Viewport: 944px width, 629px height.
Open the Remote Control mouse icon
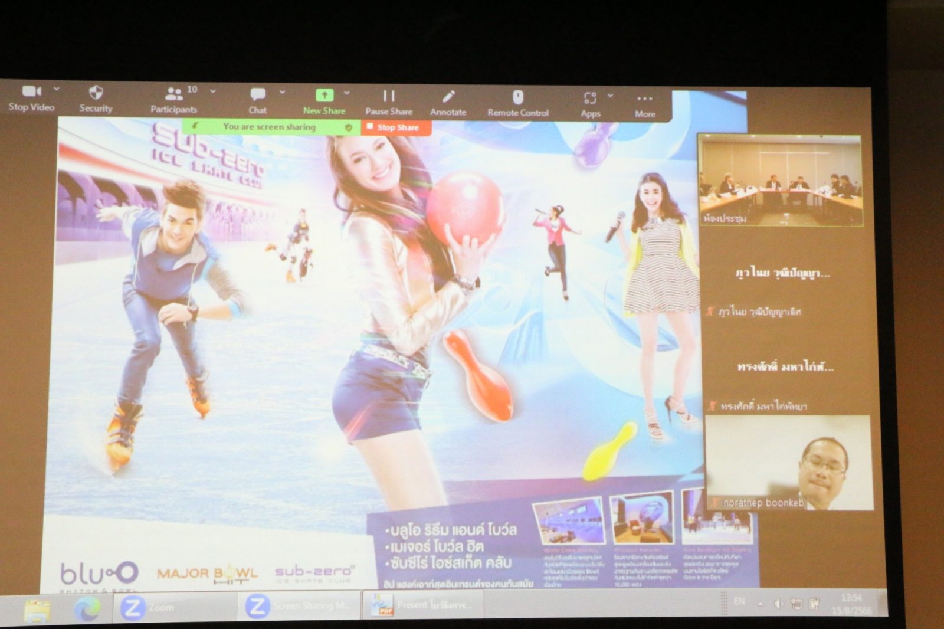point(518,97)
